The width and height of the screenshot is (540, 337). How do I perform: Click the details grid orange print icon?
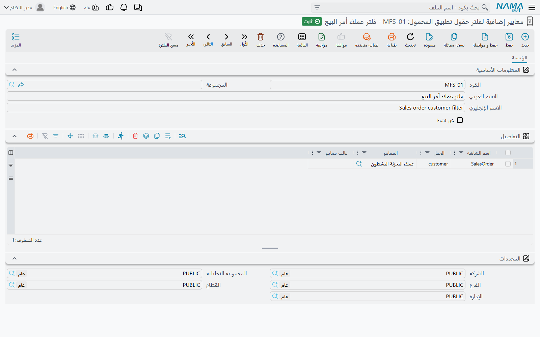[30, 136]
